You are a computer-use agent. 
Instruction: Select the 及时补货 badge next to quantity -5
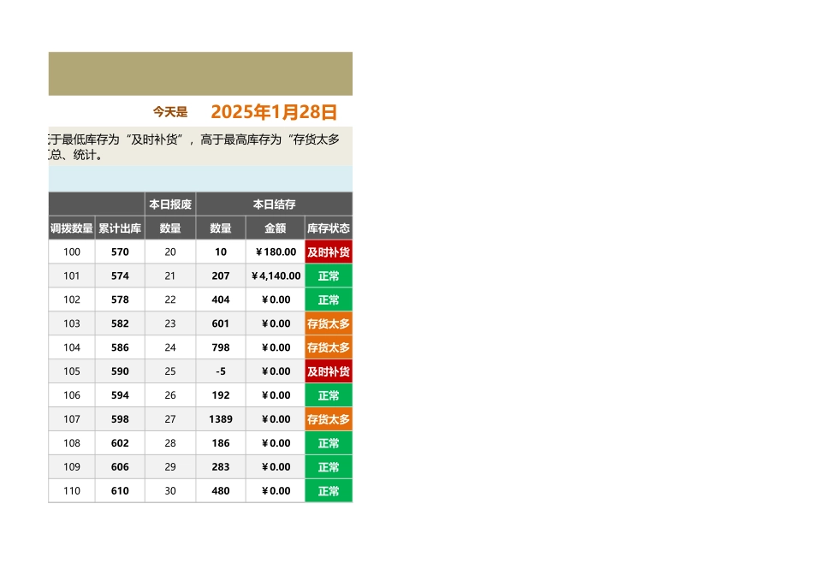tap(329, 371)
